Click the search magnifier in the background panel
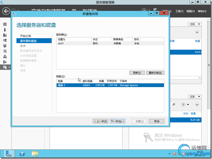The image size is (212, 159). (173, 104)
